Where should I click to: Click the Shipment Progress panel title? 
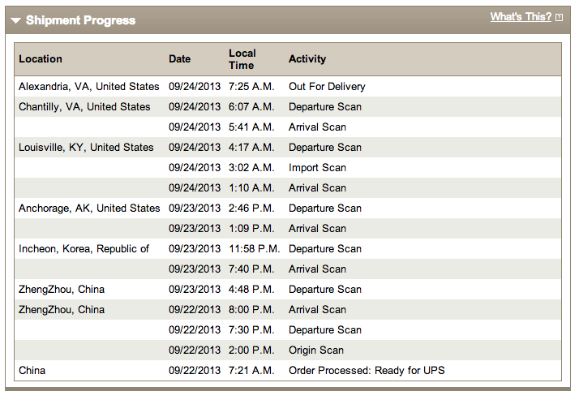(x=80, y=20)
